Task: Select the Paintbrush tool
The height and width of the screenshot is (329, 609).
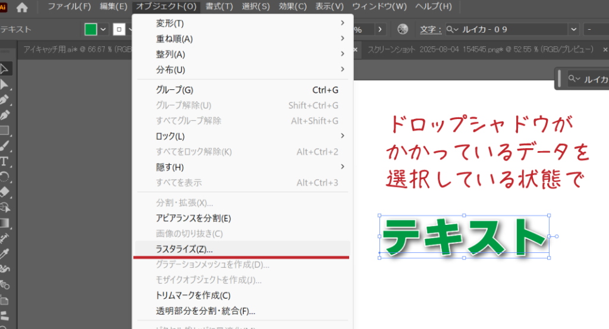Action: point(5,146)
